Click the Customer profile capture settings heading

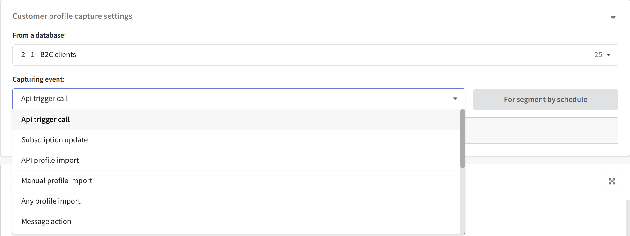pyautogui.click(x=72, y=16)
